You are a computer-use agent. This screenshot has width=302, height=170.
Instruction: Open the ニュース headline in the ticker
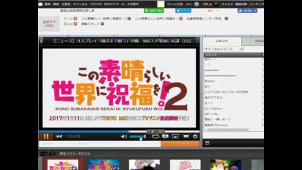(123, 41)
